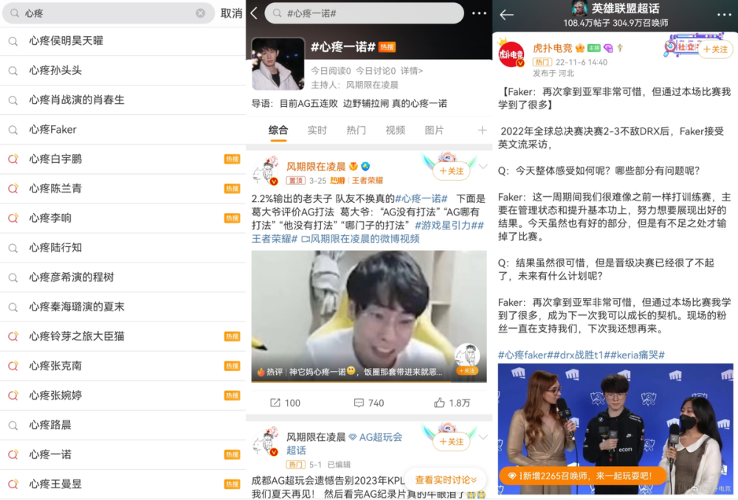This screenshot has width=738, height=500.
Task: Select suggestion 心疼彦希演的程树
Action: pos(123,277)
